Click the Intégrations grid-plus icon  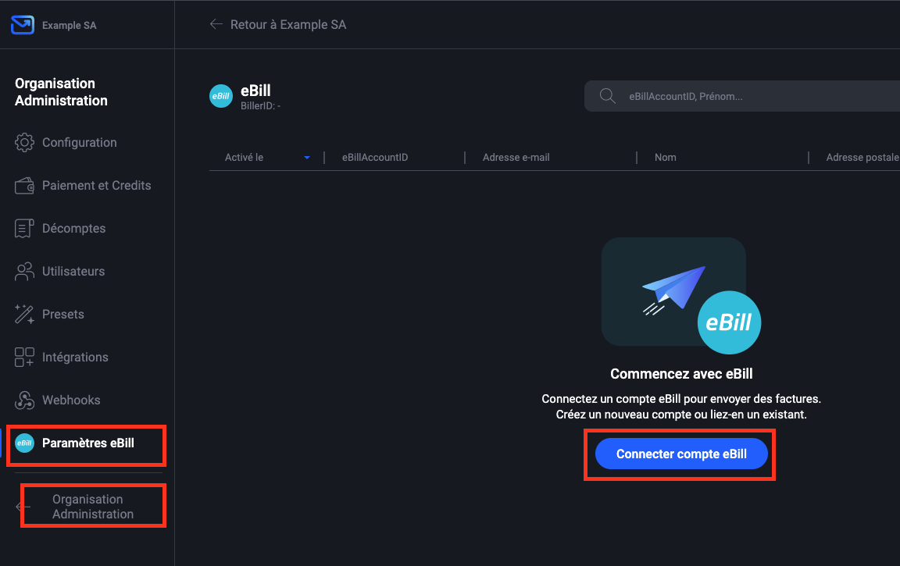24,357
